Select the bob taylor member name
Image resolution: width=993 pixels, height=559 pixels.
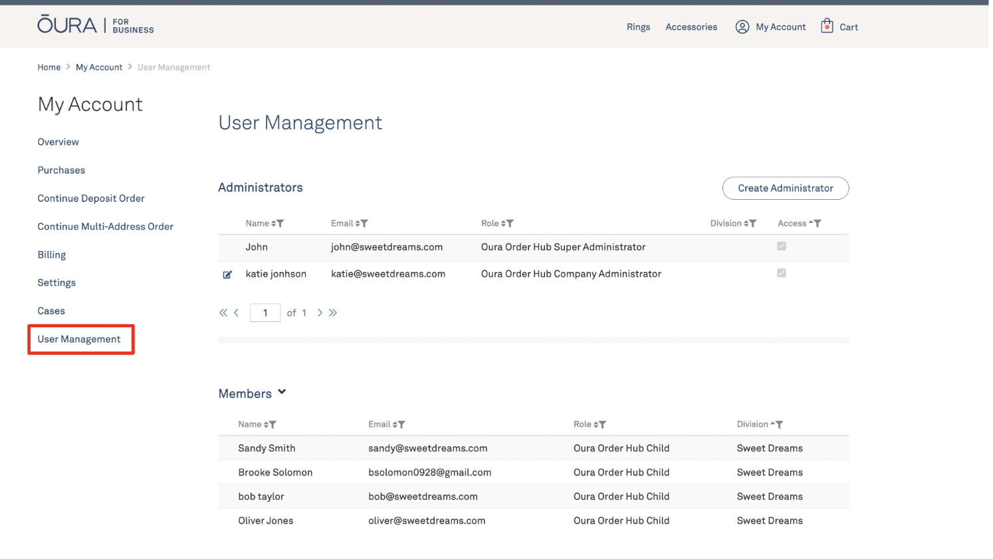click(261, 497)
